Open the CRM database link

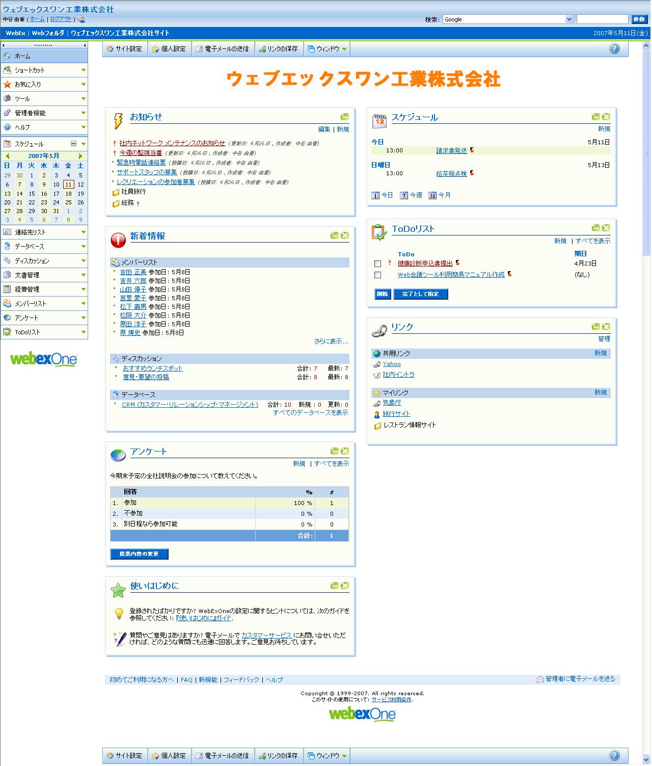click(x=190, y=405)
